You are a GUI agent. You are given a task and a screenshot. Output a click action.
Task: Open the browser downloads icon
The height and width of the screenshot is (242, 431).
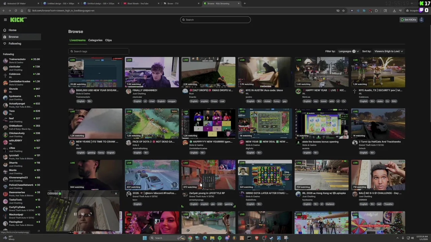[394, 10]
